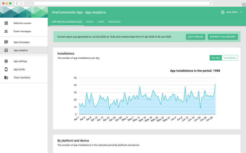Go back with the browser back arrow
The image size is (246, 153).
point(17,3)
